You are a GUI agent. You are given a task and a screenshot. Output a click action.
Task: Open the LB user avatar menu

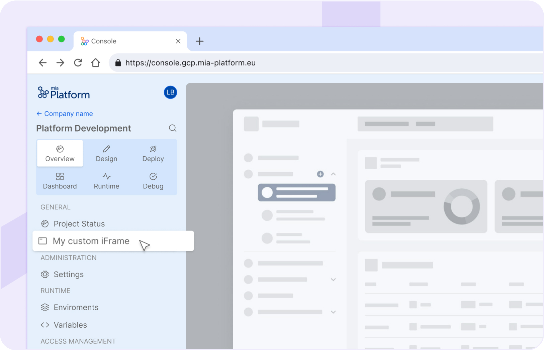tap(170, 92)
